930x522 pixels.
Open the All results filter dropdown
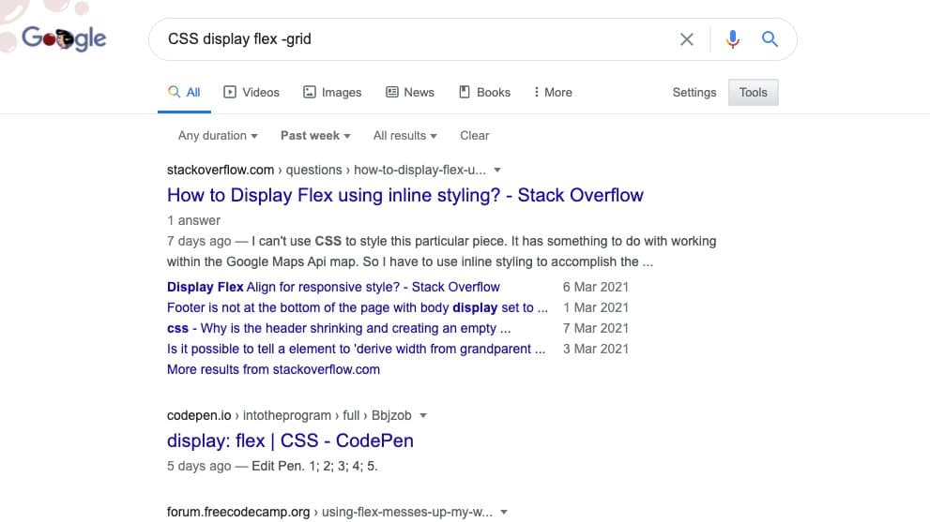404,135
